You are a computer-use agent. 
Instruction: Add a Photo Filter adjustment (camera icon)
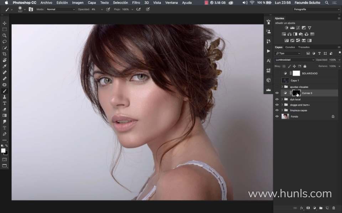pos(301,34)
